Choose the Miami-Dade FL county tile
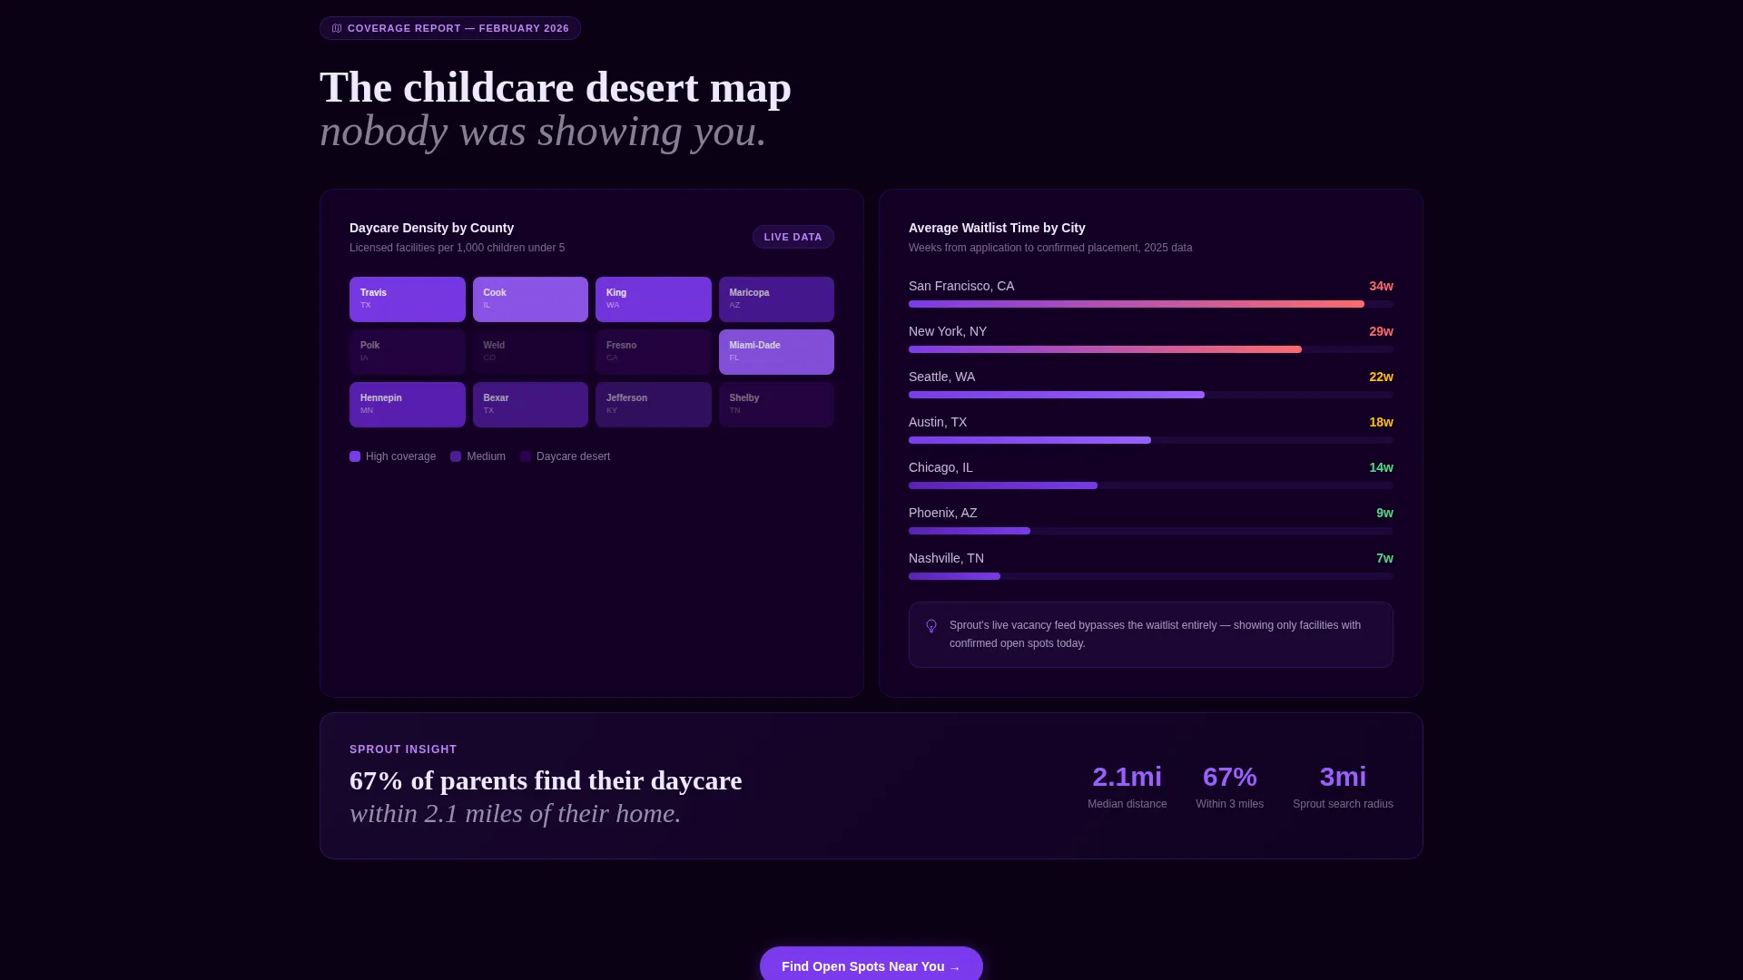The image size is (1743, 980). (x=776, y=352)
